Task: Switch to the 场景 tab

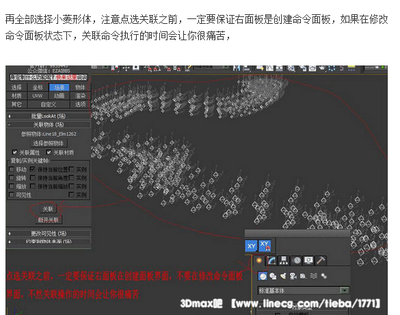Action: (x=59, y=87)
